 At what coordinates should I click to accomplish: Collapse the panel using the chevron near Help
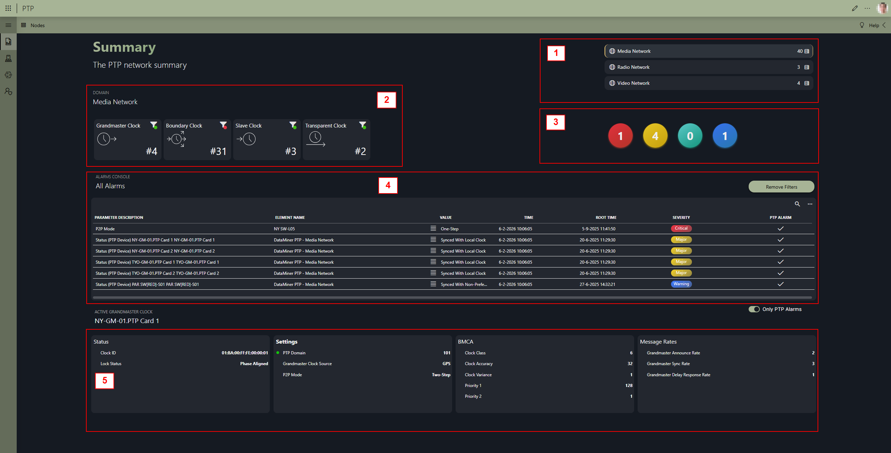point(885,25)
